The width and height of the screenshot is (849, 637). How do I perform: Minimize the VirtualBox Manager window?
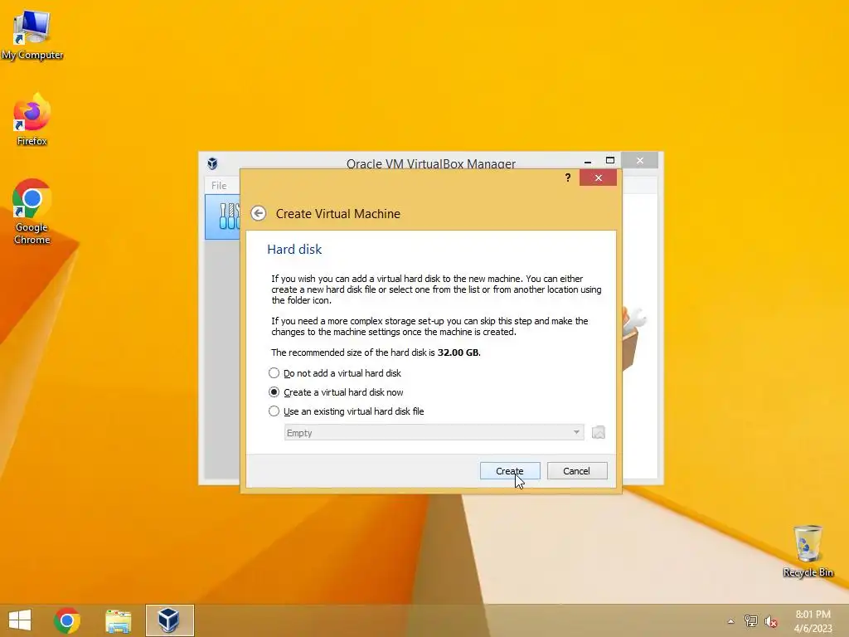click(x=588, y=161)
